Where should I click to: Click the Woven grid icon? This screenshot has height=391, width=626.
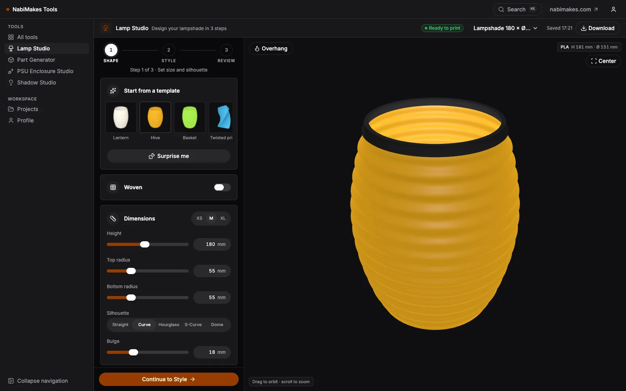point(113,187)
